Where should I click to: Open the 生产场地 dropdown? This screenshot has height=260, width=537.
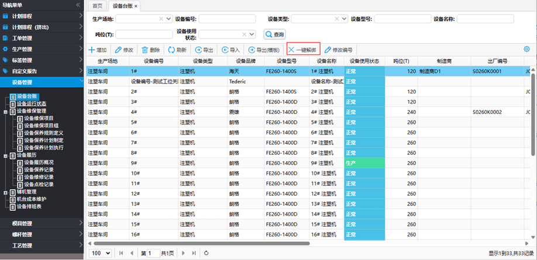(x=169, y=19)
